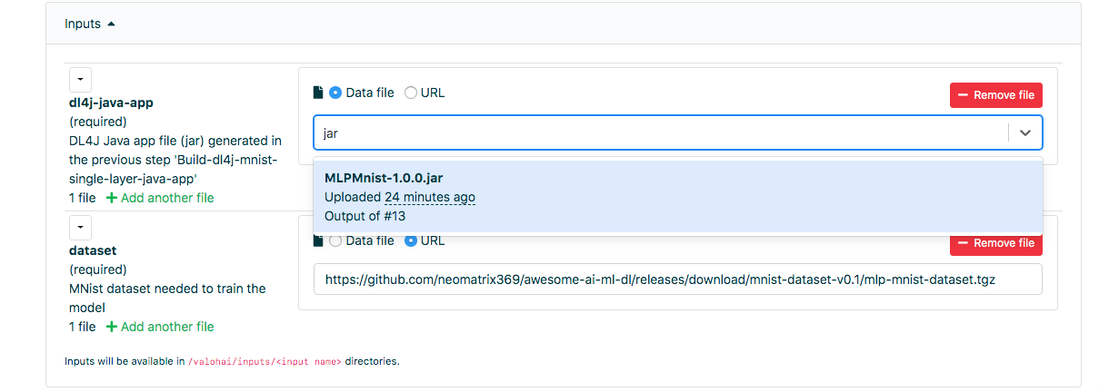Remove file from dataset input

(x=996, y=243)
